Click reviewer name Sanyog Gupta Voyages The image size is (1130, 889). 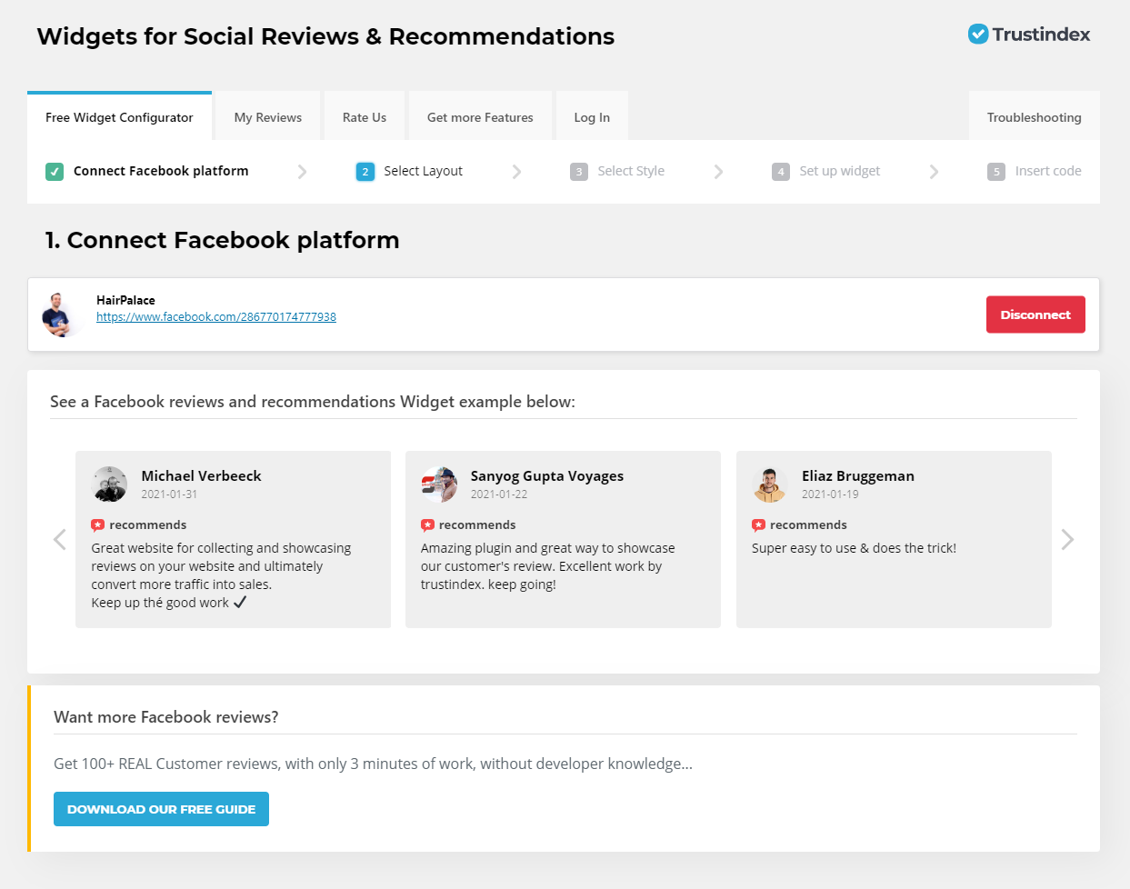point(547,475)
